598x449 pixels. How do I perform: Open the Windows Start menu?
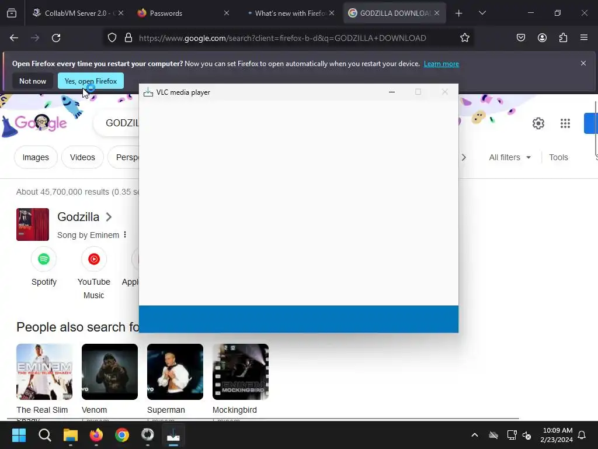tap(19, 435)
